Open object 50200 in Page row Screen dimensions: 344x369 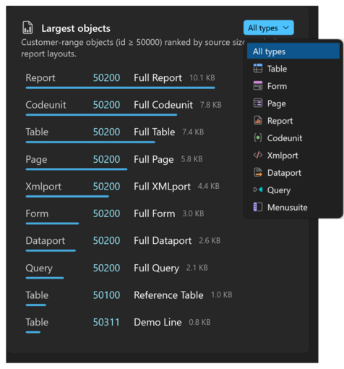(106, 159)
